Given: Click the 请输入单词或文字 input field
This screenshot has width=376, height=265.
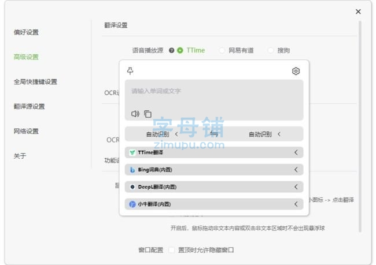Looking at the screenshot, I should click(x=214, y=100).
